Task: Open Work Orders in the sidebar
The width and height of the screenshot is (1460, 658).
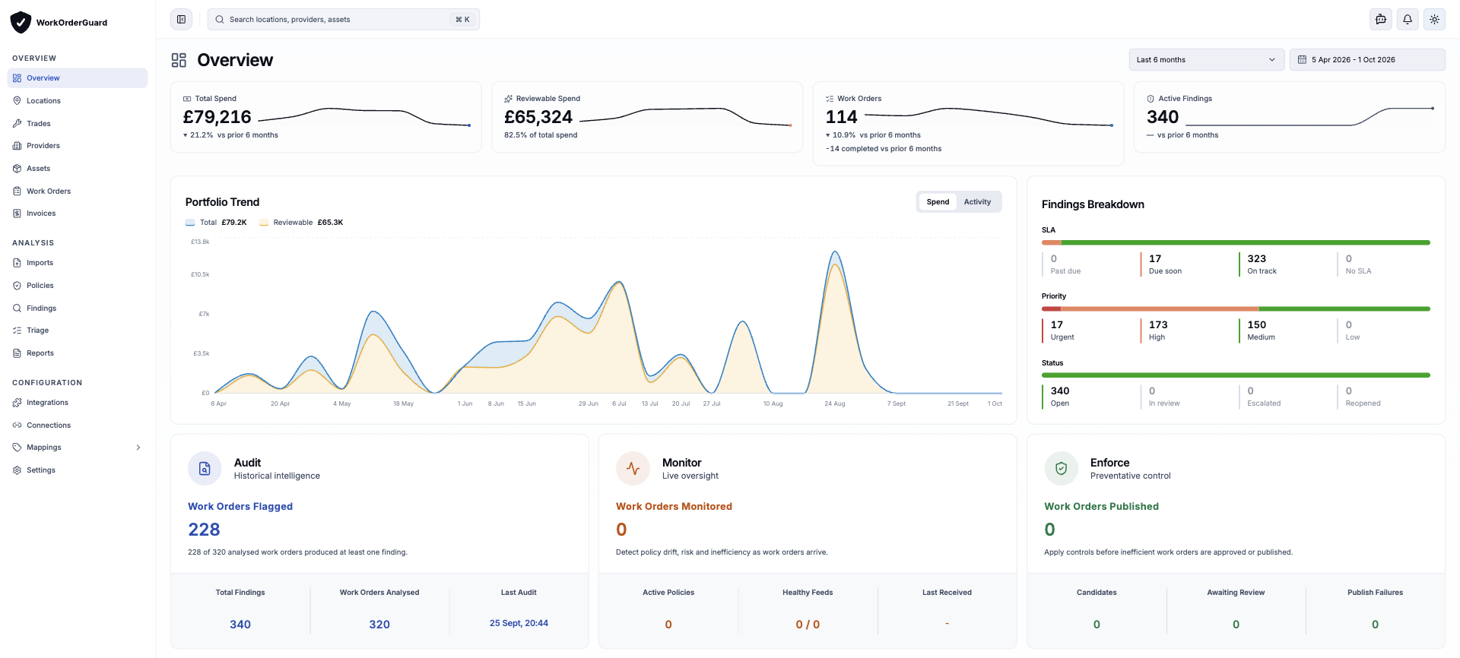Action: point(78,191)
